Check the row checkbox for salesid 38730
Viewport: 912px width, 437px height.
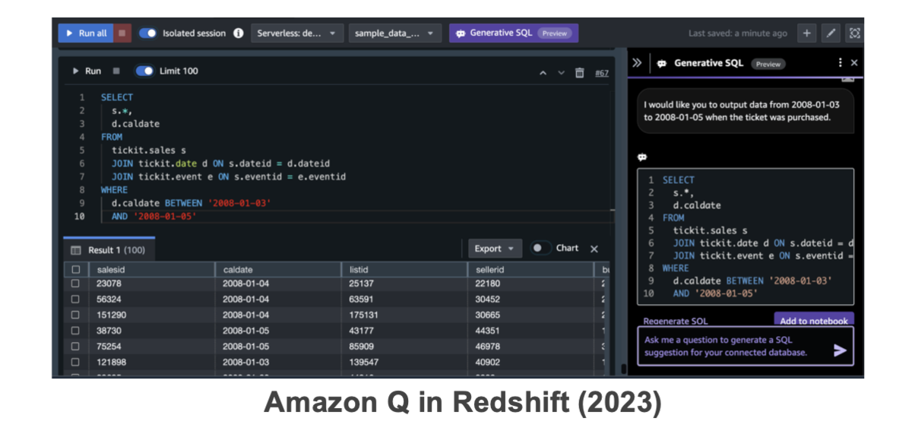(75, 331)
